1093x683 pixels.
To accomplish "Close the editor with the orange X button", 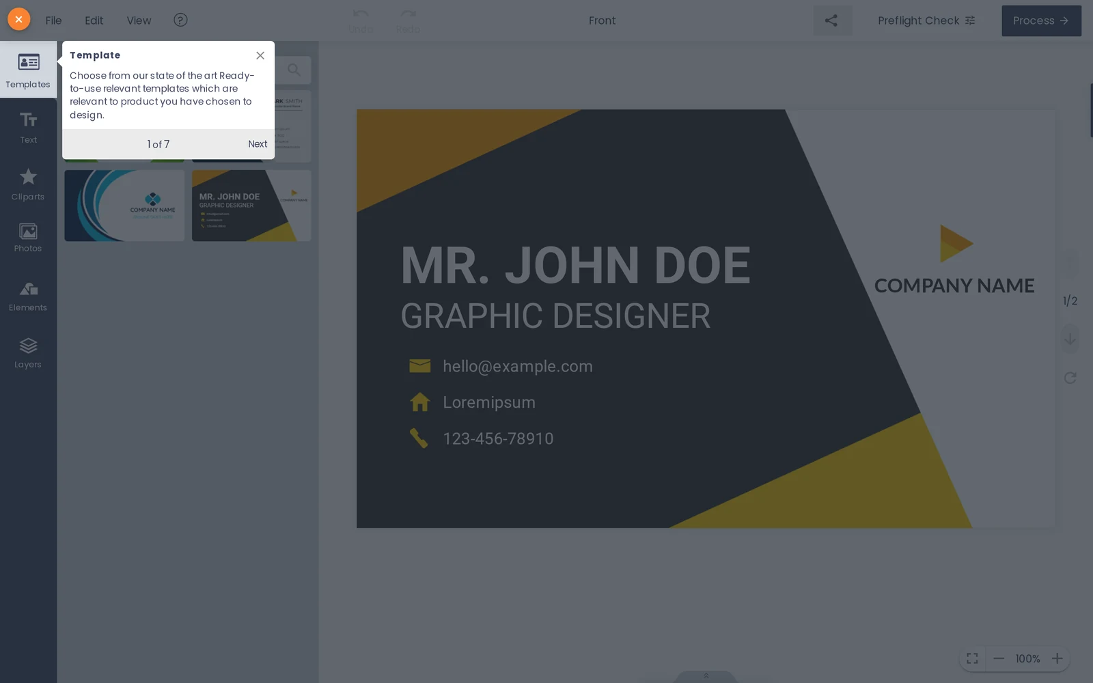I will click(19, 19).
